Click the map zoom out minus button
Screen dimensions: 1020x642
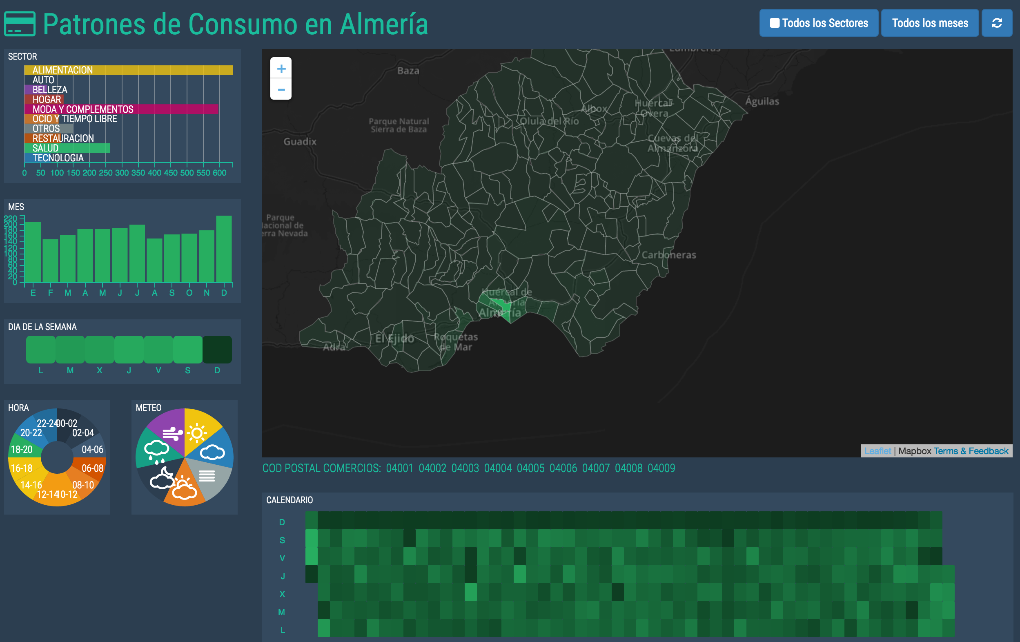281,89
